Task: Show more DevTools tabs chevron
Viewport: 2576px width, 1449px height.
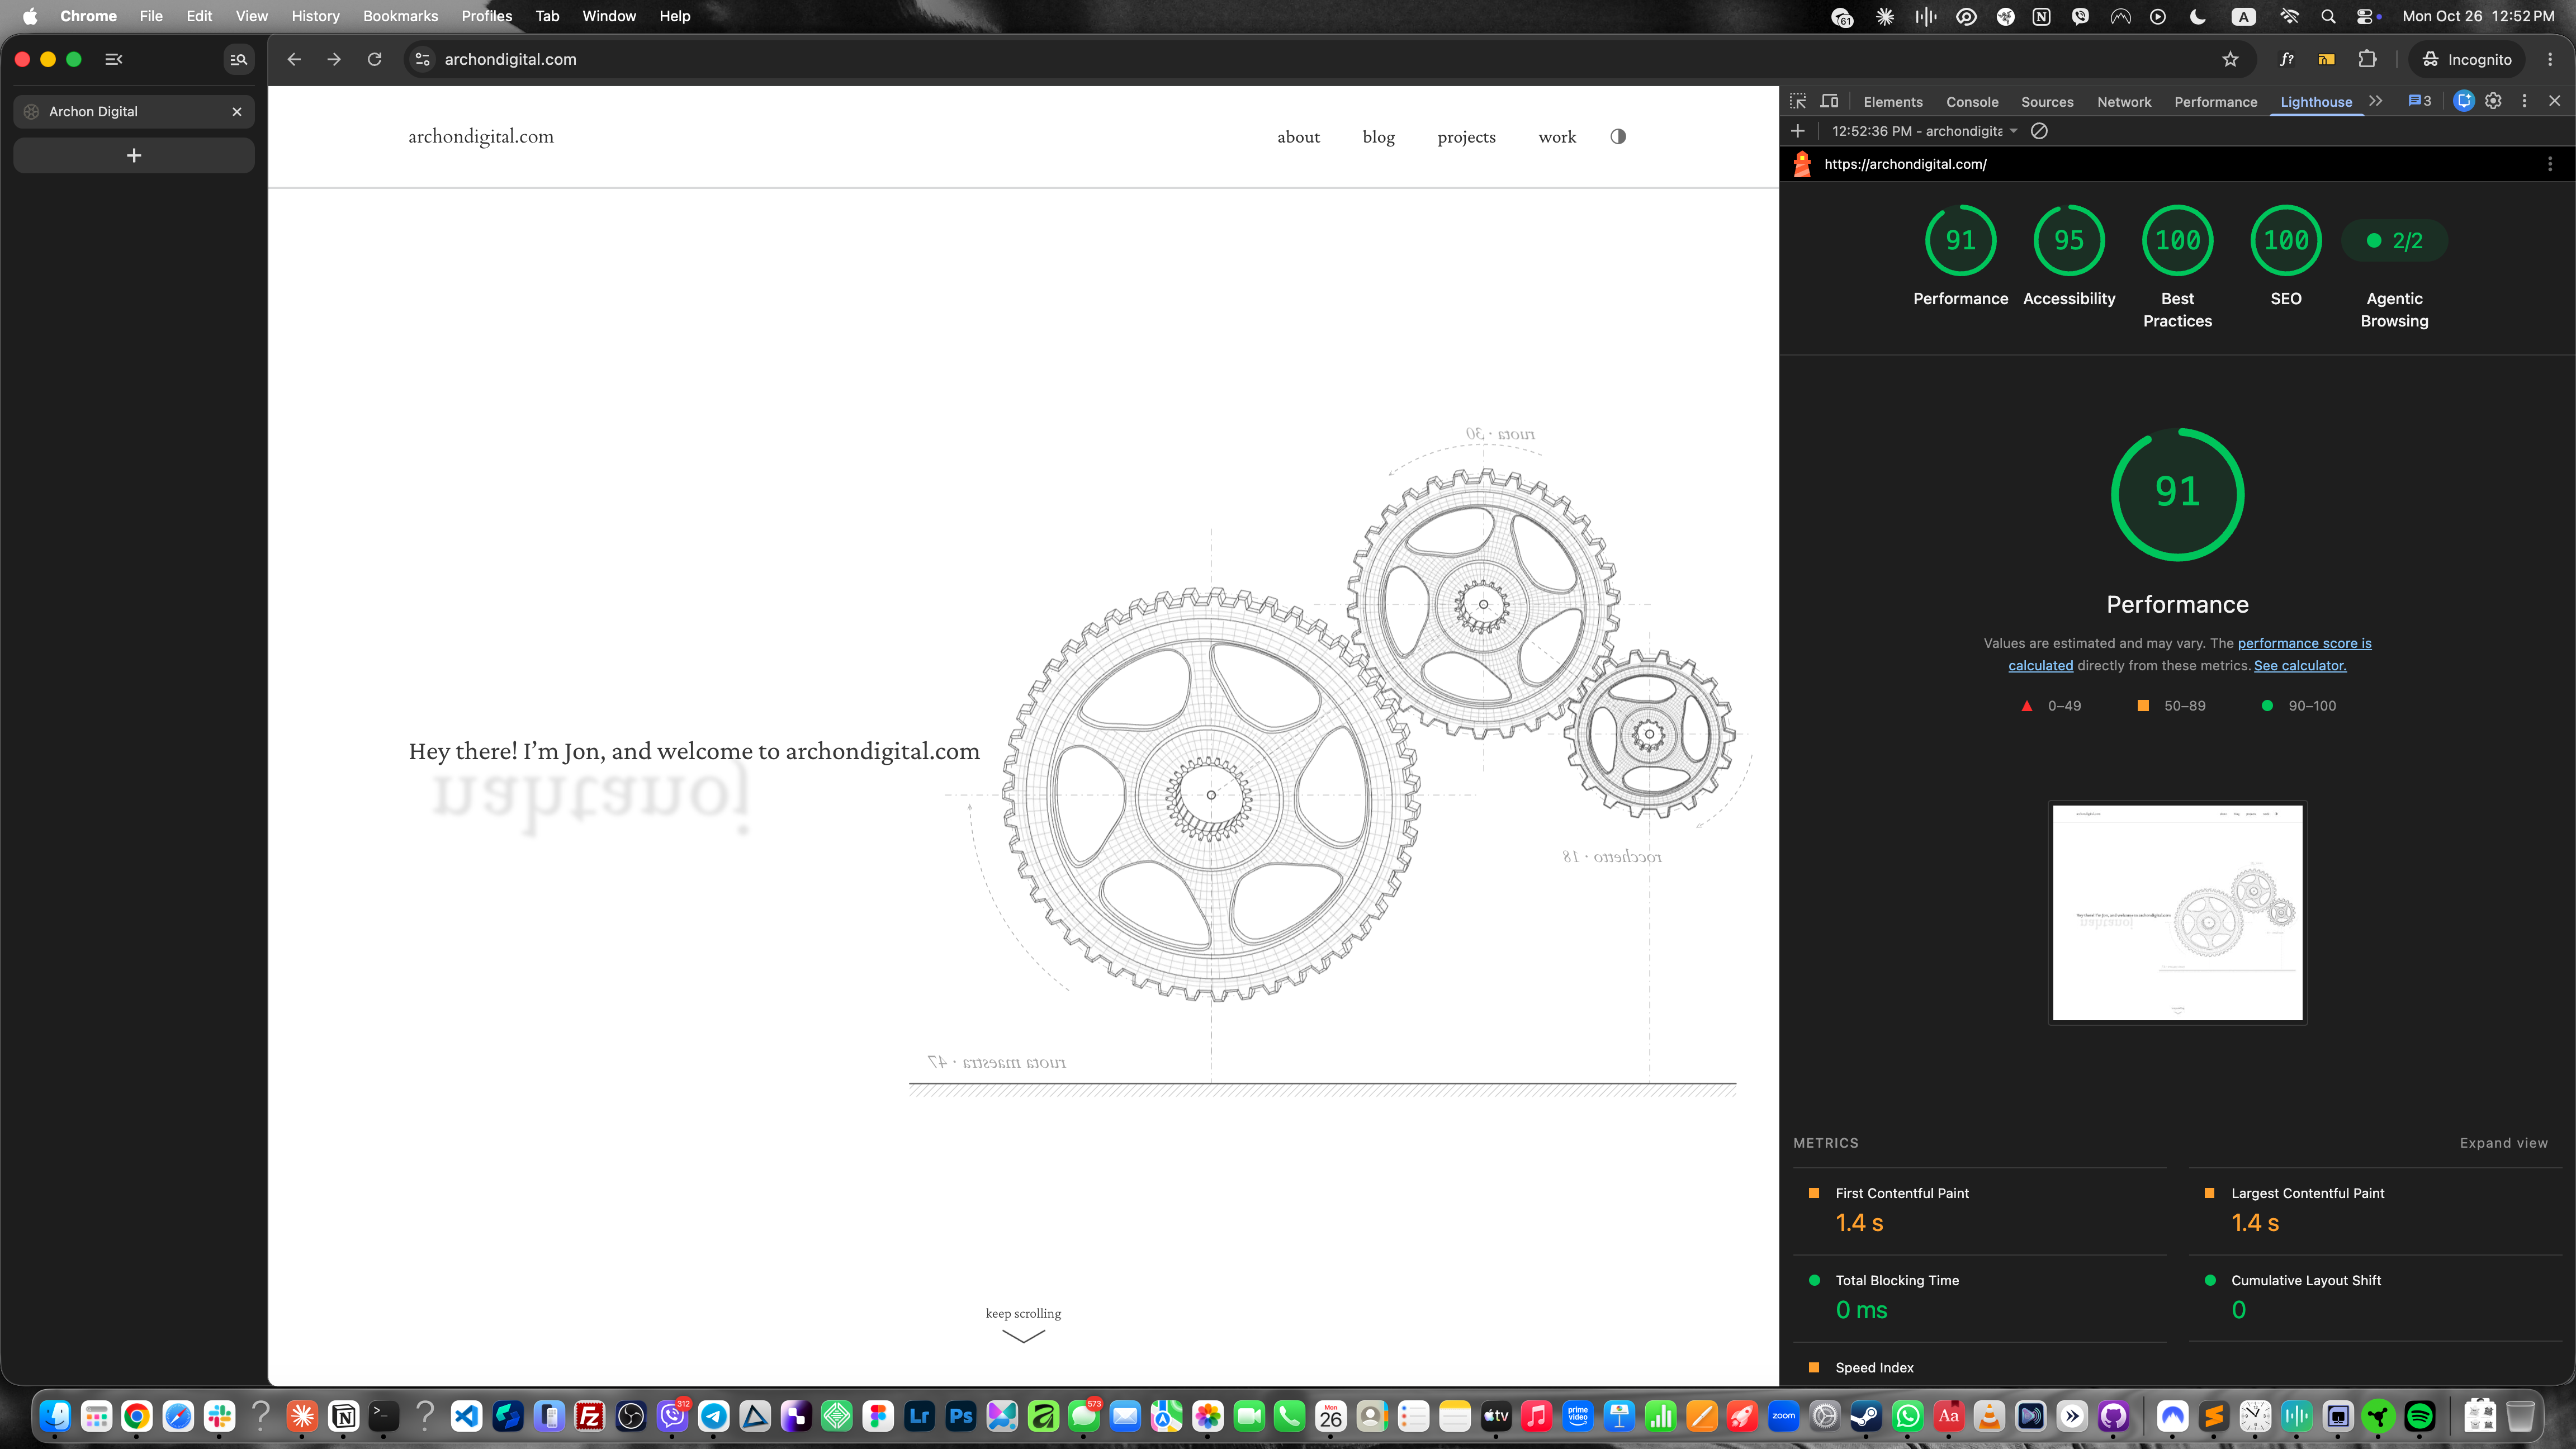Action: (x=2376, y=101)
